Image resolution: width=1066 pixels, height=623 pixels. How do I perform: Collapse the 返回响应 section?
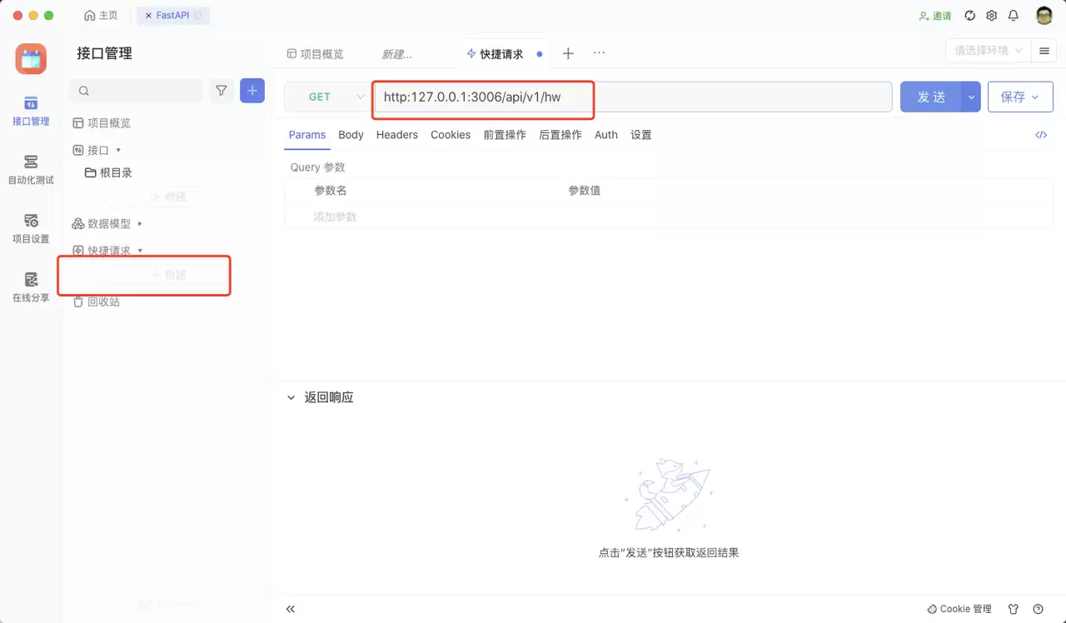tap(291, 398)
